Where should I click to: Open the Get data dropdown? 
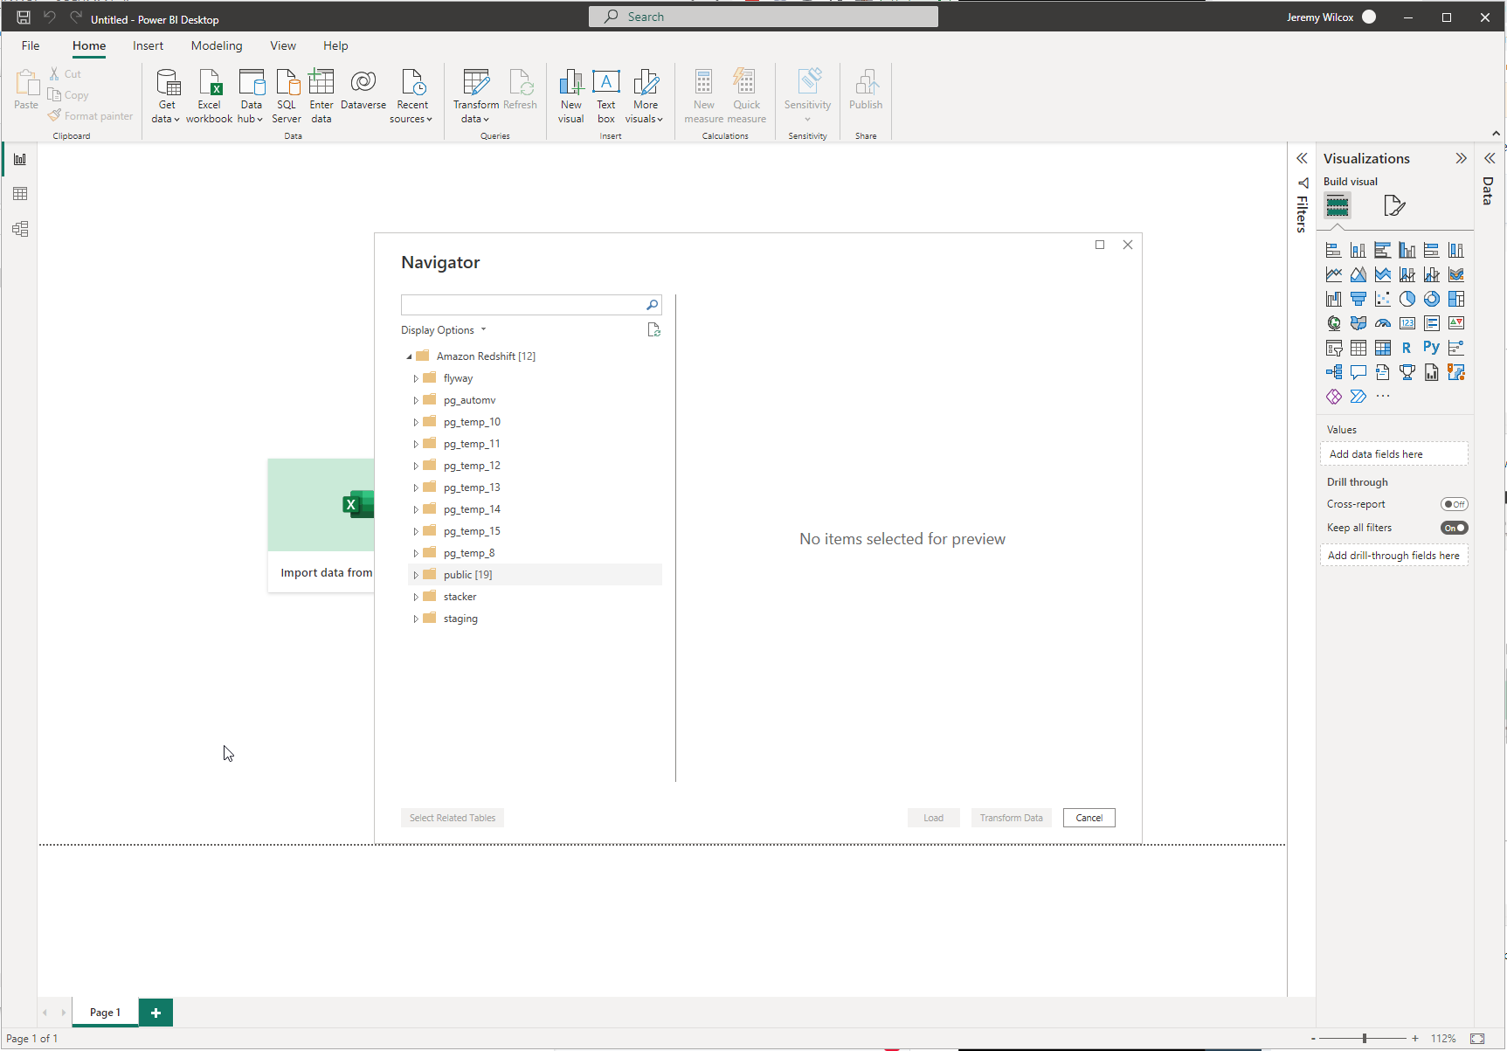coord(166,96)
